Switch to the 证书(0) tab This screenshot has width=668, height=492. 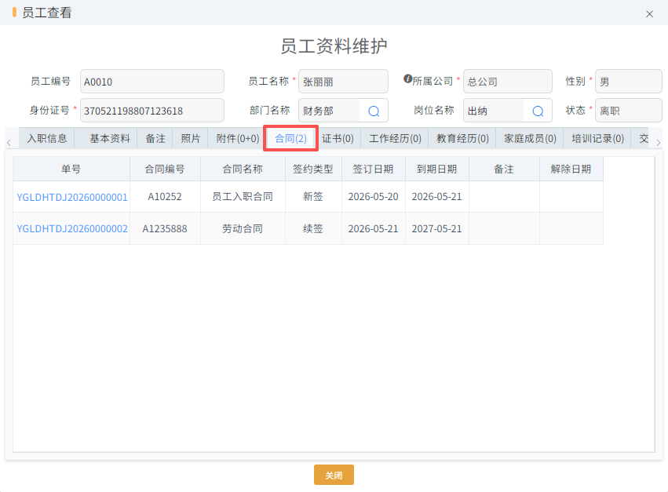coord(338,138)
